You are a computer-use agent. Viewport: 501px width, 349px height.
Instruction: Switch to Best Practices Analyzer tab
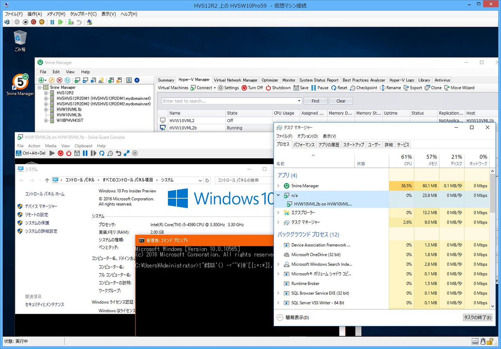point(364,80)
